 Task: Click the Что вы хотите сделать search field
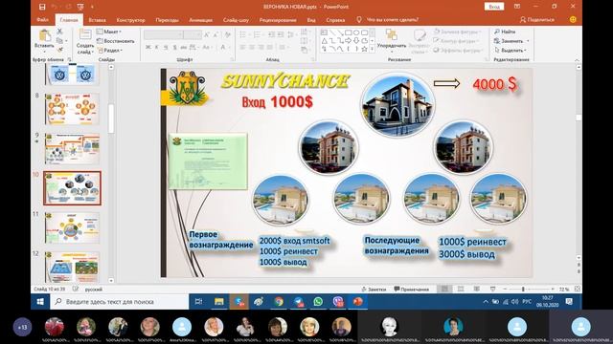coord(392,19)
